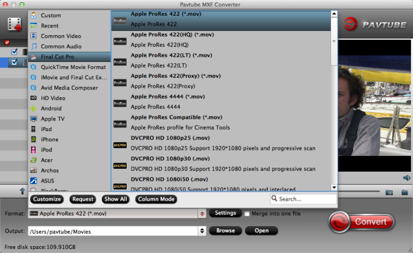Open the snapshot folder icon

[405, 192]
